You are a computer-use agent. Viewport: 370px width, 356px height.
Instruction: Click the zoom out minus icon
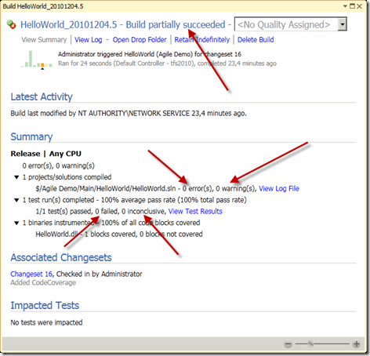pyautogui.click(x=288, y=344)
